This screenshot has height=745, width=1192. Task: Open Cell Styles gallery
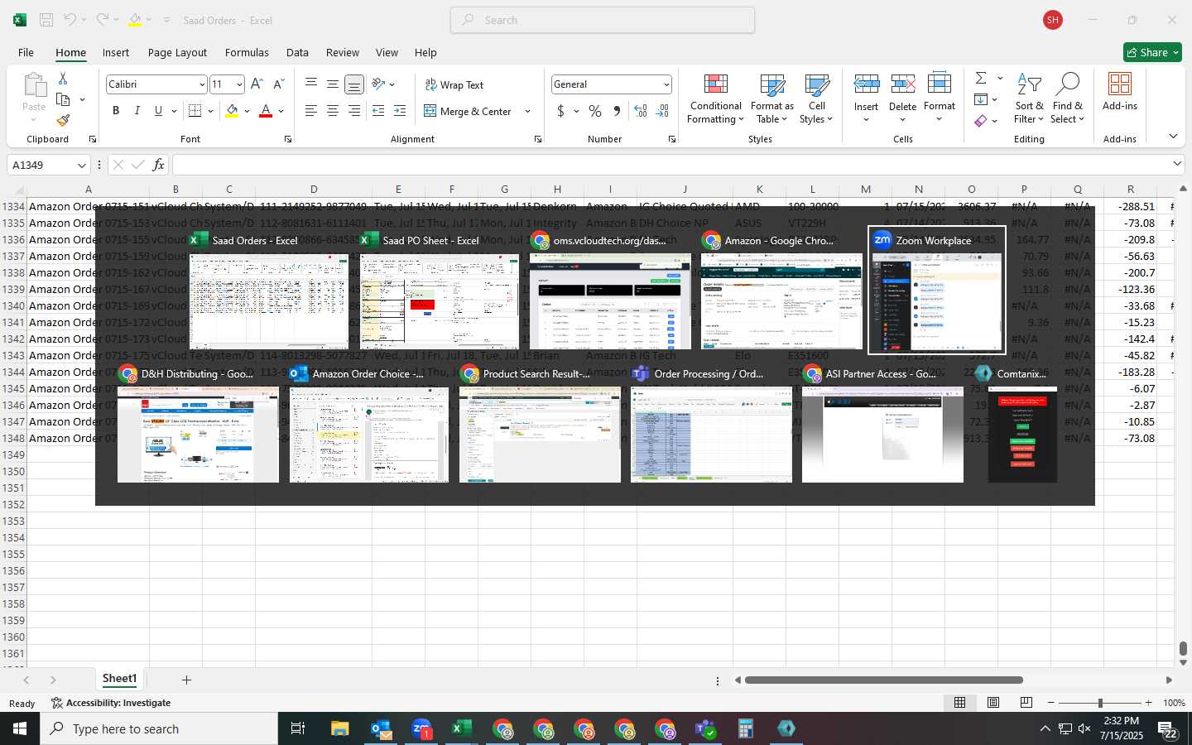point(816,99)
